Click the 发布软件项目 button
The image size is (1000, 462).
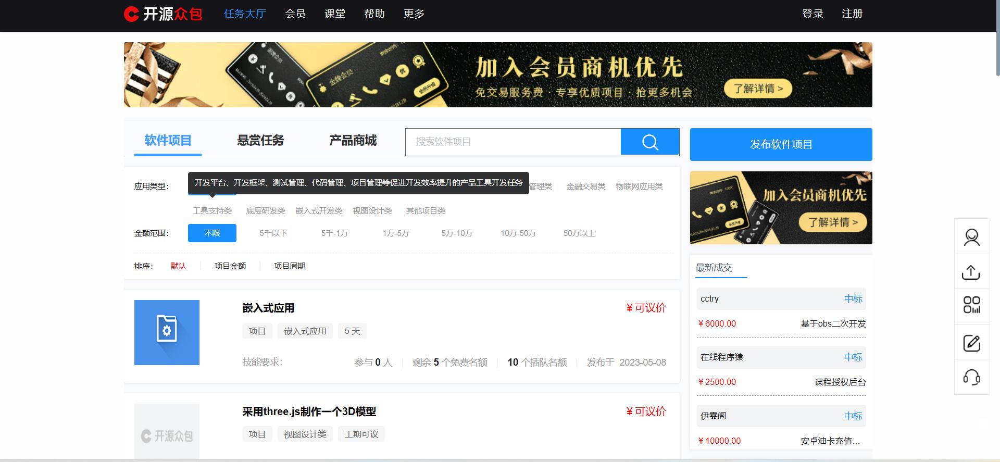click(x=781, y=144)
